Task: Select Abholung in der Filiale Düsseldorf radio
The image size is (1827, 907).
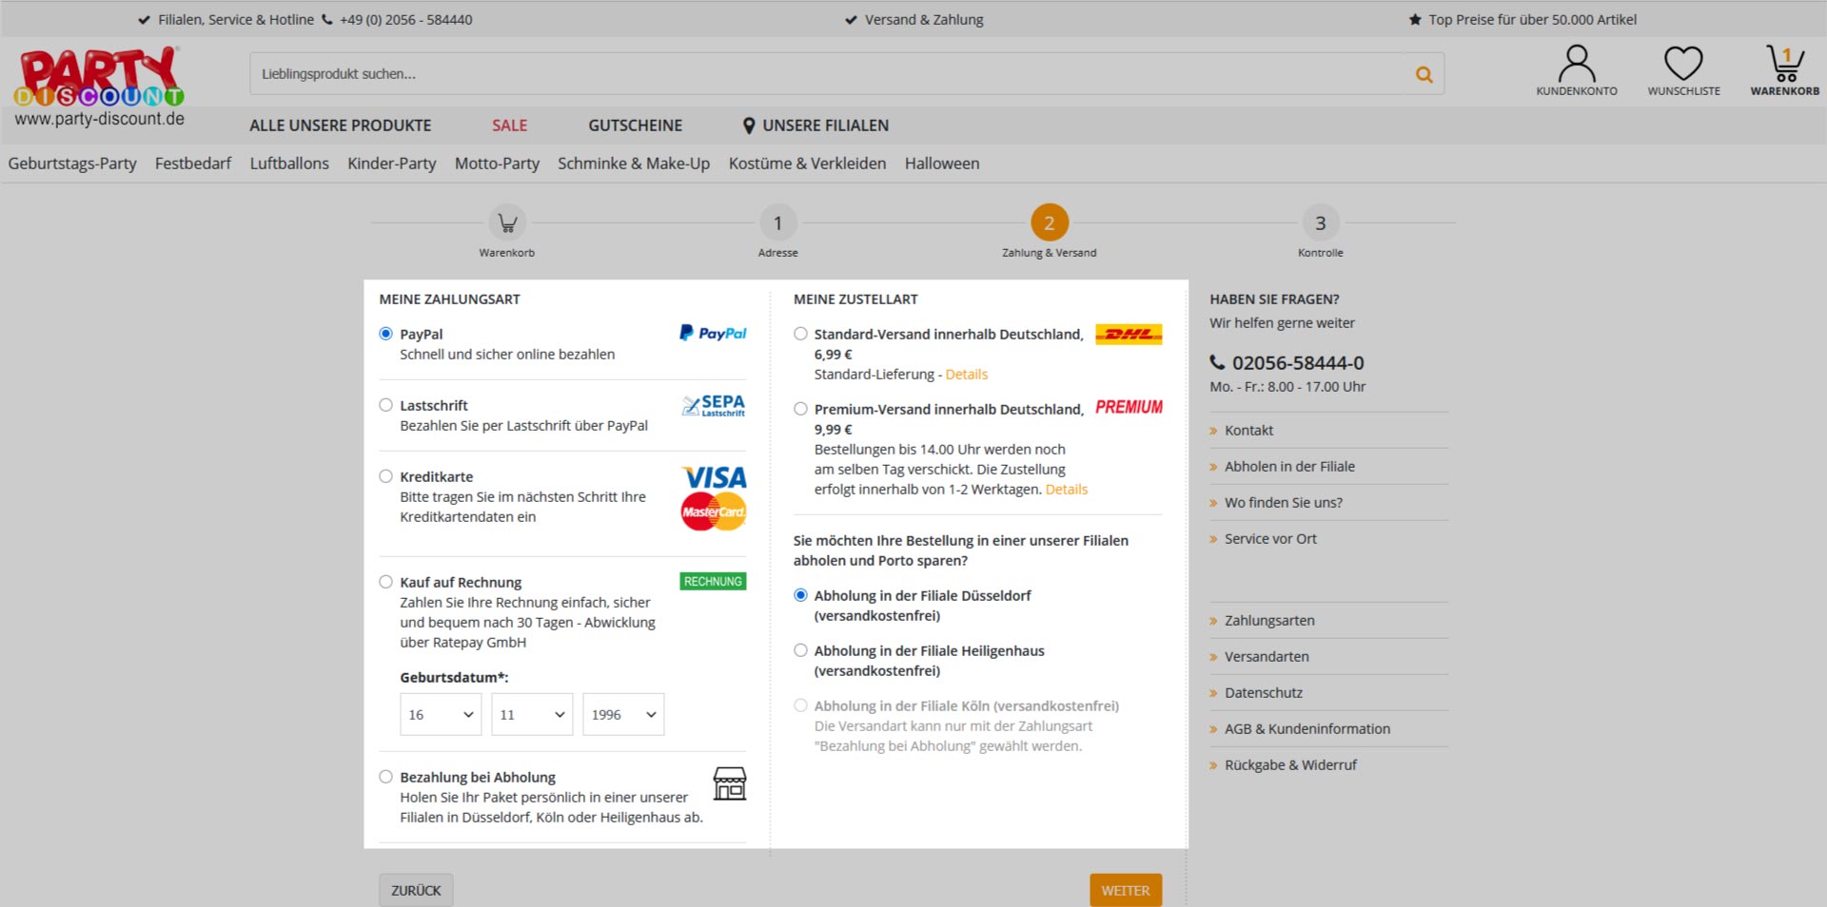Action: click(x=800, y=595)
